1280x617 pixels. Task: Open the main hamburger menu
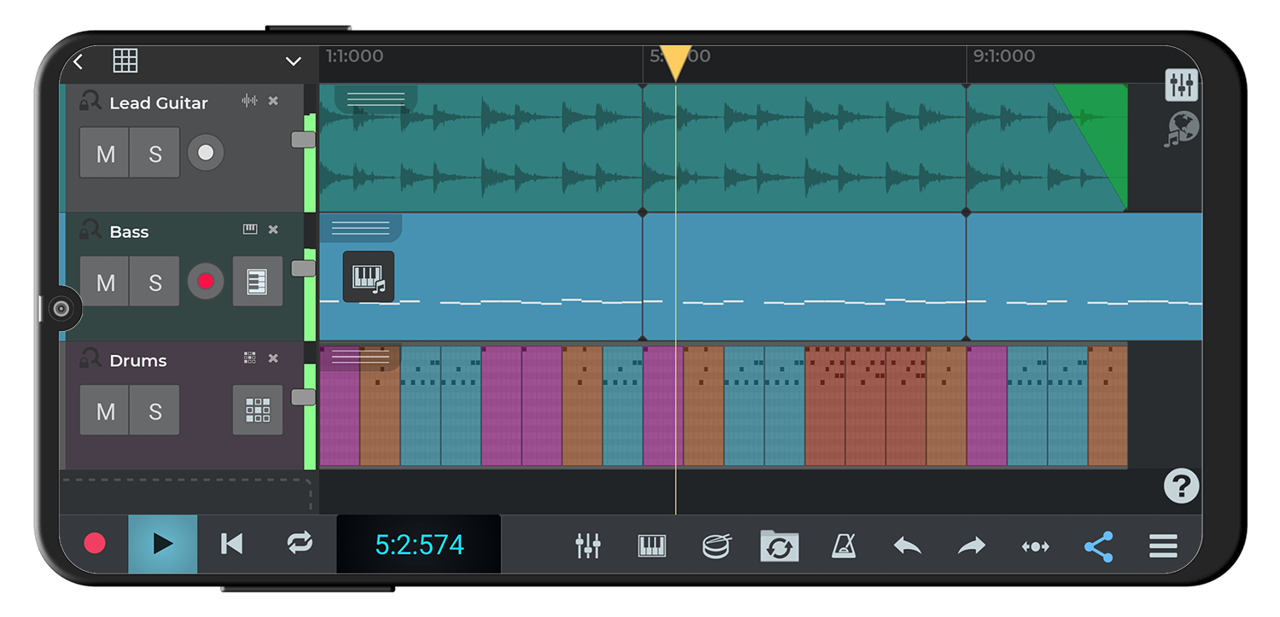(x=1162, y=545)
